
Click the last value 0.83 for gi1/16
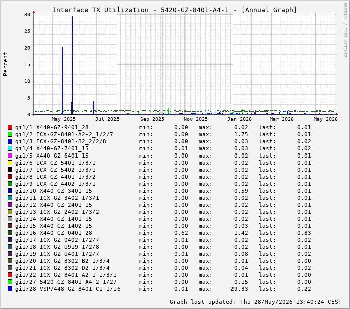coord(304,233)
